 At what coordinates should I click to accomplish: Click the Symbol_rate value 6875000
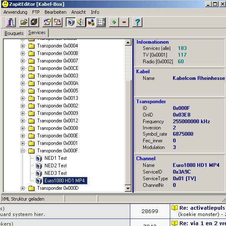tap(183, 134)
